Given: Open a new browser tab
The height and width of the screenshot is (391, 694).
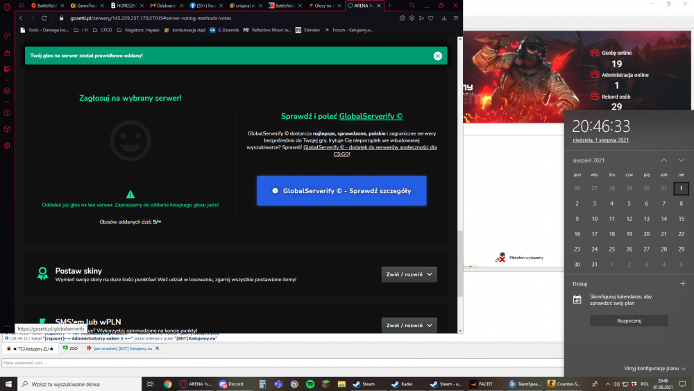Looking at the screenshot, I should pyautogui.click(x=389, y=6).
